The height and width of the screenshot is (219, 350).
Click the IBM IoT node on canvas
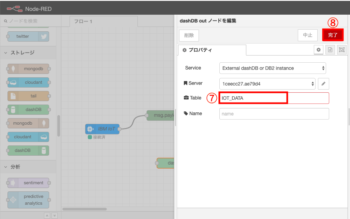pyautogui.click(x=102, y=129)
